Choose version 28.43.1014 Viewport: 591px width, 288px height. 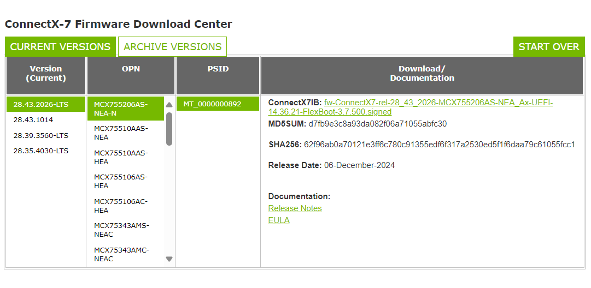click(x=33, y=119)
